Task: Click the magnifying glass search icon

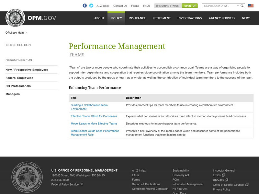Action: (x=242, y=5)
